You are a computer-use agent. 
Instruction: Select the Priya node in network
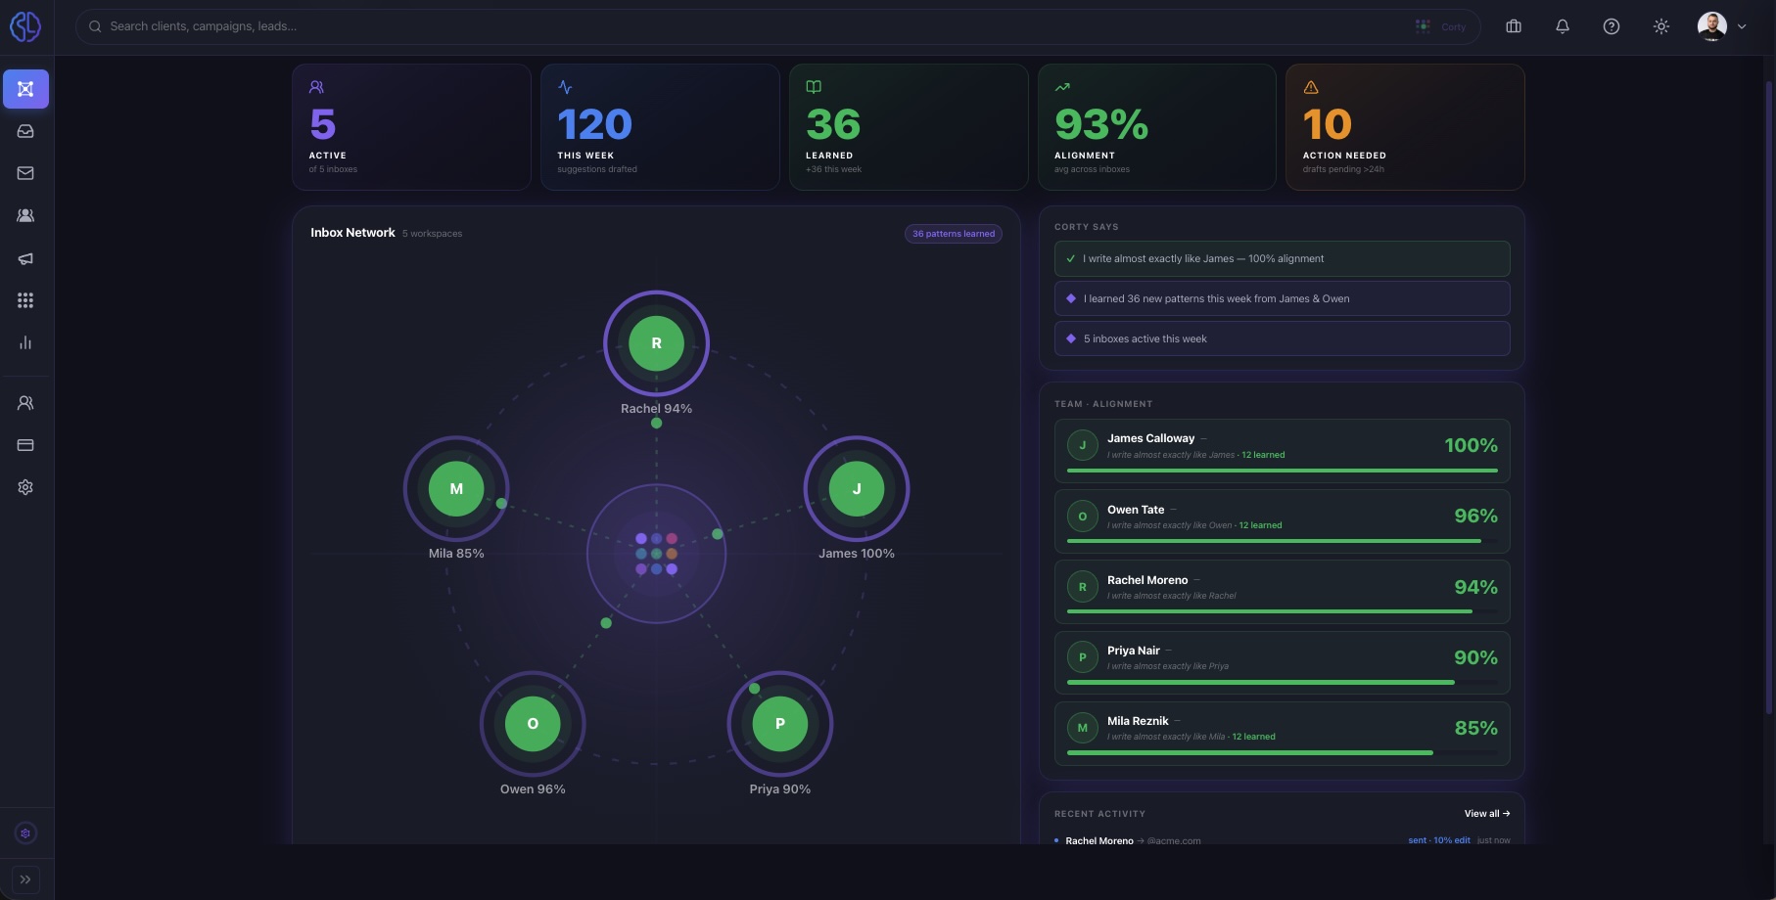[x=780, y=724]
